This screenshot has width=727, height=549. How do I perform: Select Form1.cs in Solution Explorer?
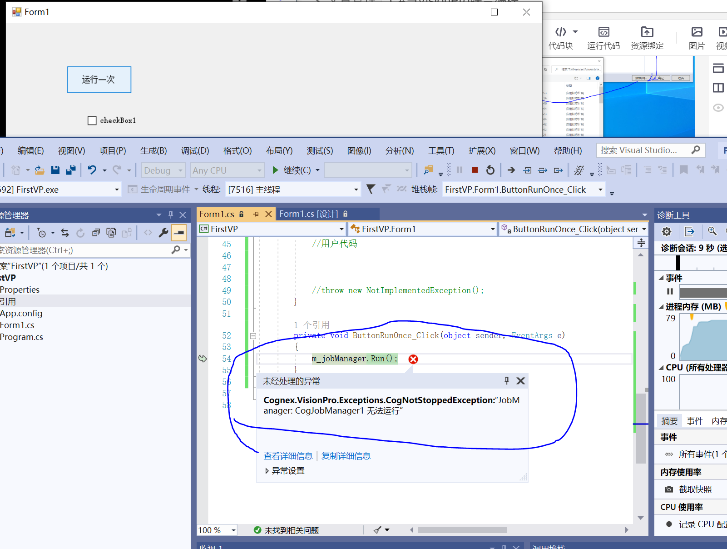(17, 325)
